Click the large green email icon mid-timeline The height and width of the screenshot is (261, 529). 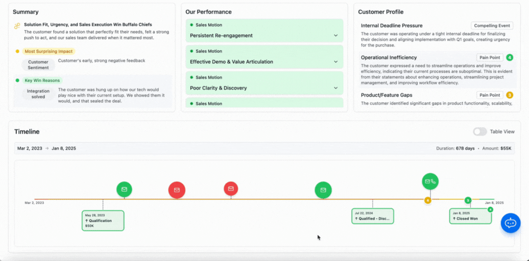coord(323,190)
